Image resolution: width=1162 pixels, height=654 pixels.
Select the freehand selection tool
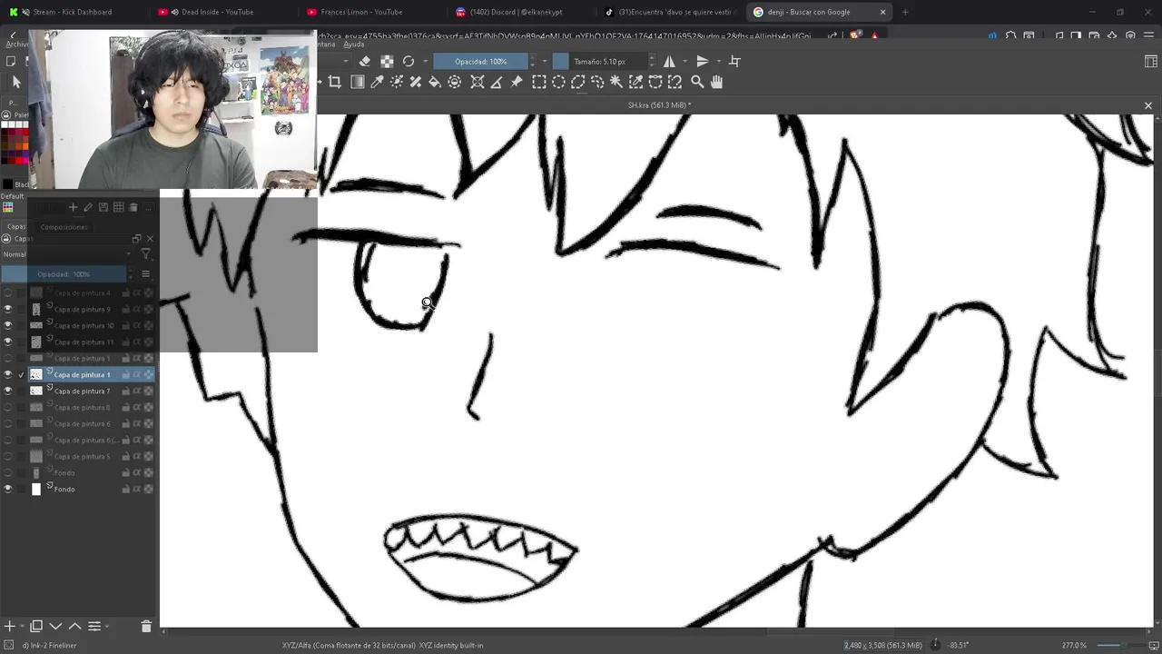point(597,82)
